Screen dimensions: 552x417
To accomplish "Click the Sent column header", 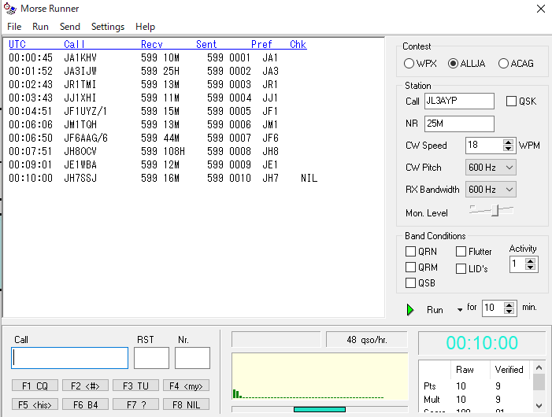I will [x=206, y=44].
